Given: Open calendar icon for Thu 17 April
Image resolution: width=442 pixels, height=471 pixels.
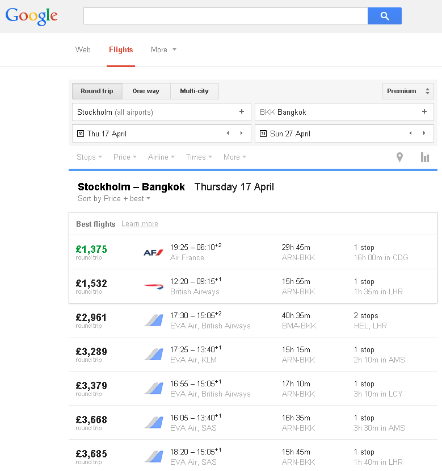Looking at the screenshot, I should pyautogui.click(x=81, y=134).
